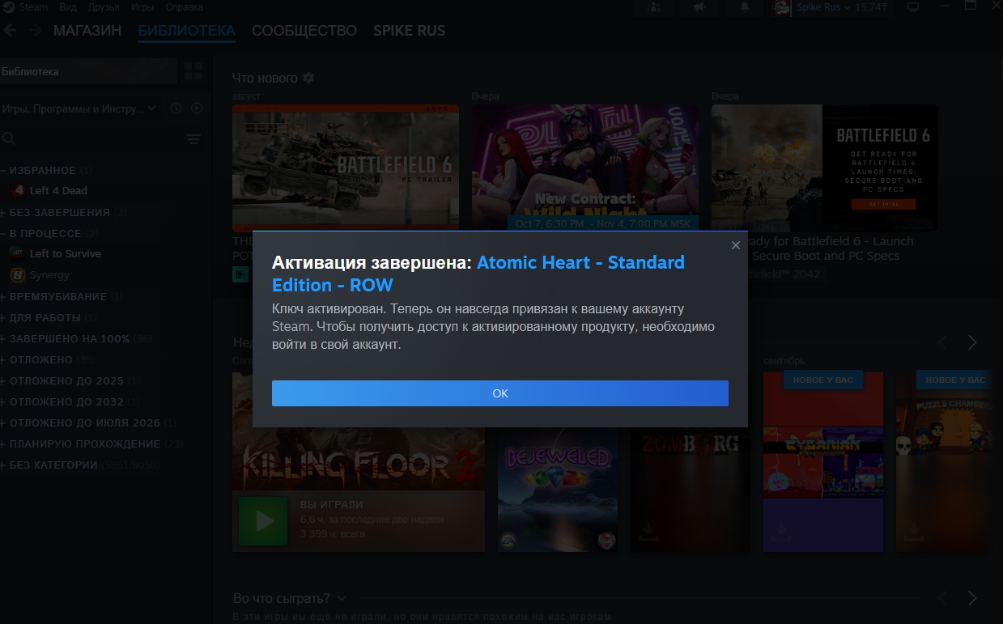Open the notifications bell

point(745,7)
